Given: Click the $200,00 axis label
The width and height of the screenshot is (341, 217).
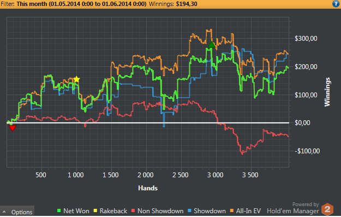Looking at the screenshot, I should click(306, 66).
